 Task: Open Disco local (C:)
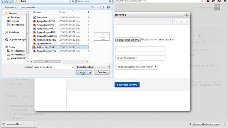(17, 51)
